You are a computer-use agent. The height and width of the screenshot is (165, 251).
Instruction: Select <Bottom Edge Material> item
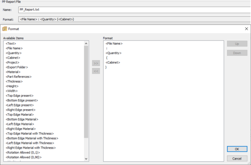point(22,119)
